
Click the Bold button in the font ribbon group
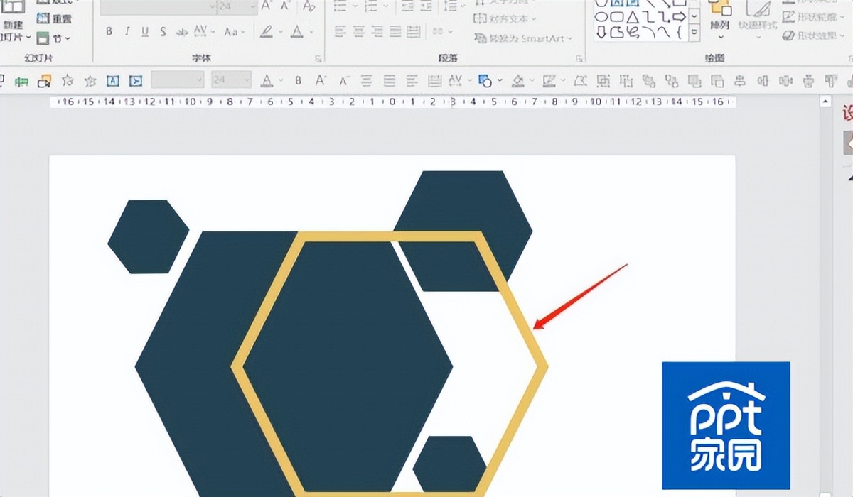(x=109, y=32)
